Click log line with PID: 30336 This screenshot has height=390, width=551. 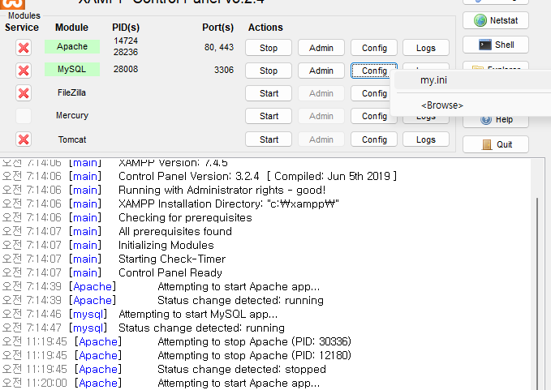255,341
